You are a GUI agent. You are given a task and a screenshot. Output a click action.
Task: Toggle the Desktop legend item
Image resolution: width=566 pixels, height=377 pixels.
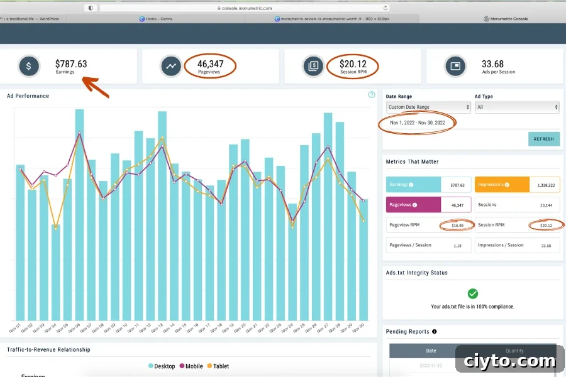(162, 366)
